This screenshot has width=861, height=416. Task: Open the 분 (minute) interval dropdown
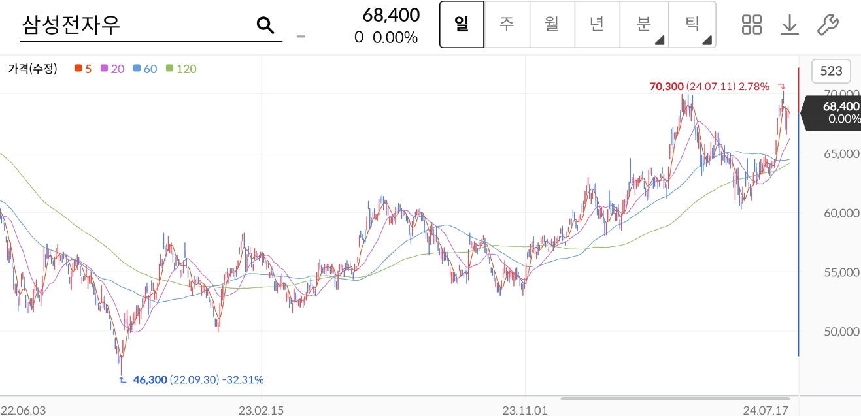click(643, 25)
